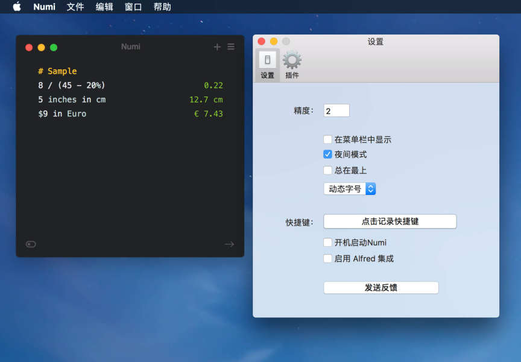521x362 pixels.
Task: Enable 在菜单栏中显示 checkbox
Action: (x=327, y=139)
